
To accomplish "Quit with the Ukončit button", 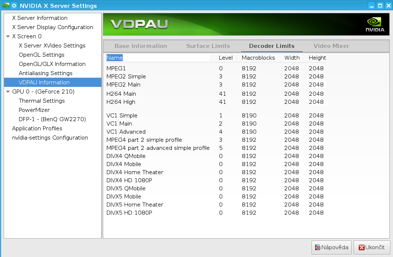I will point(372,247).
